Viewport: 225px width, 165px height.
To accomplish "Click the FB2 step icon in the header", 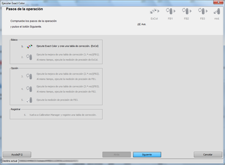I will 187,11.
